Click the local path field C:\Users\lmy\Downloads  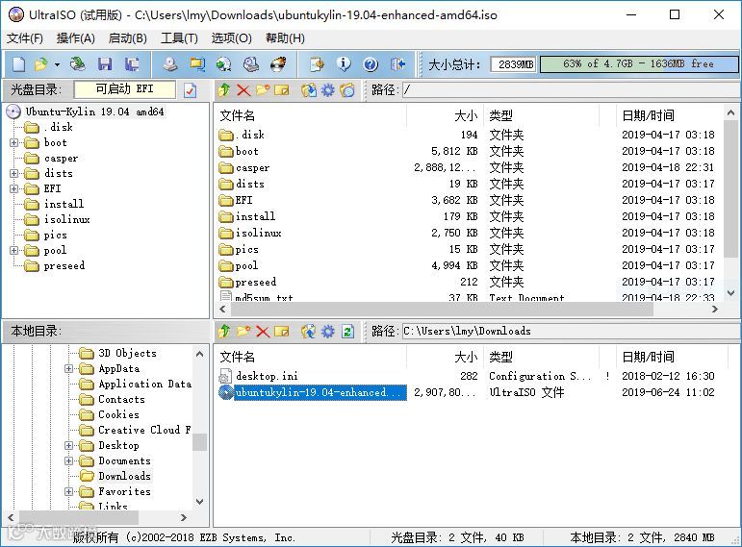pos(571,332)
